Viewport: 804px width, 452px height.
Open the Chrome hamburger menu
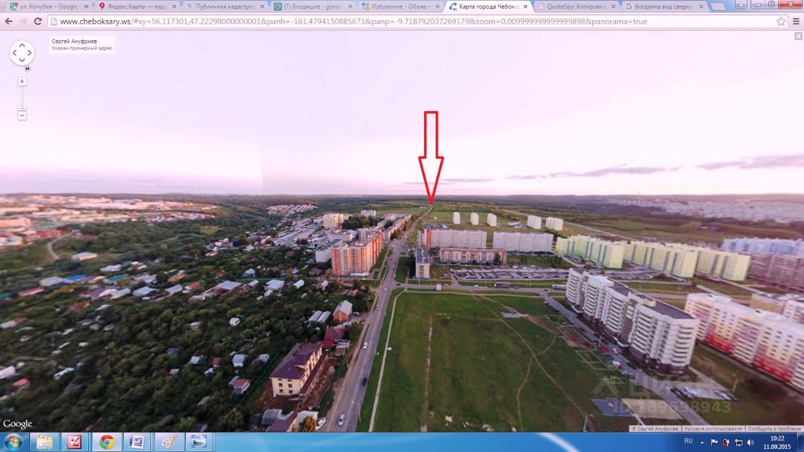point(795,21)
